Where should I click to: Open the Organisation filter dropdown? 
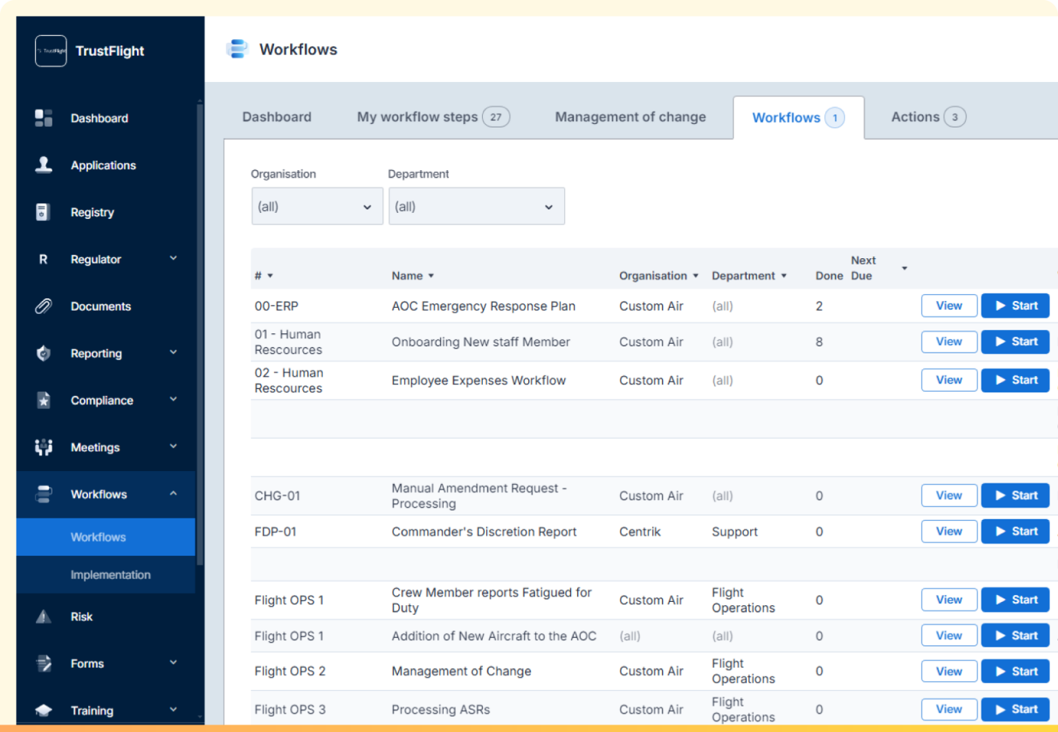[x=317, y=206]
